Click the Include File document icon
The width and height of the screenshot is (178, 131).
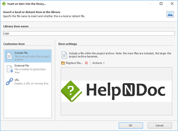pos(9,56)
